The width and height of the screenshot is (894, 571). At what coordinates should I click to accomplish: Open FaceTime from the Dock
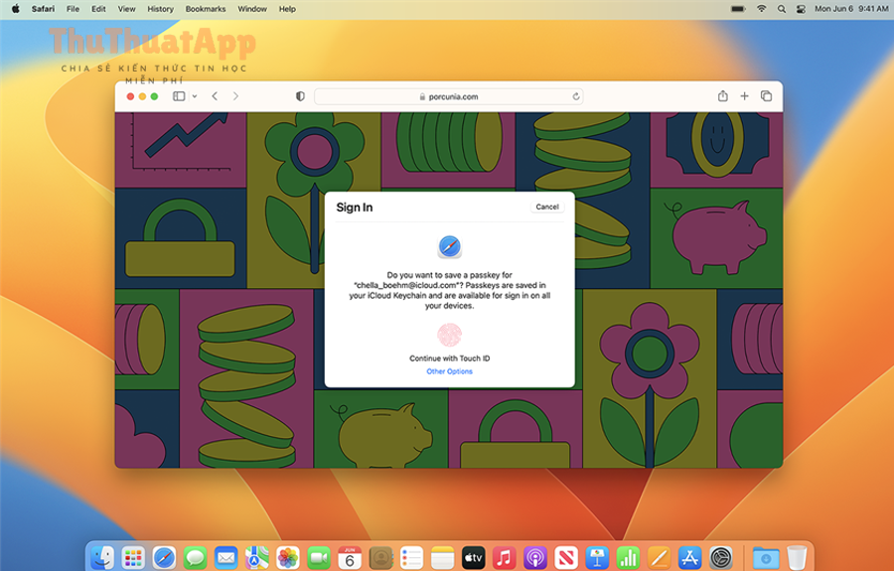click(x=319, y=557)
